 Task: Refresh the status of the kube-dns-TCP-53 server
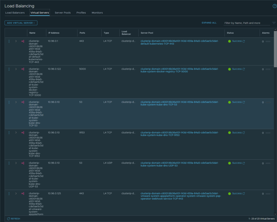244,102
